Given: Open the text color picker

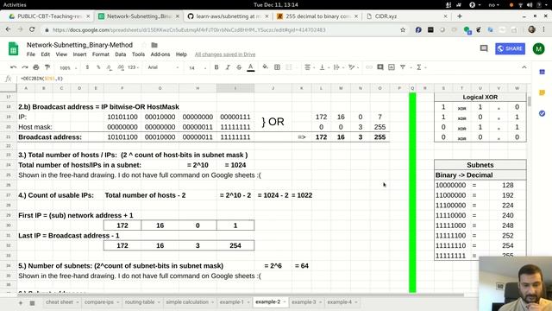Looking at the screenshot, I should coord(251,67).
